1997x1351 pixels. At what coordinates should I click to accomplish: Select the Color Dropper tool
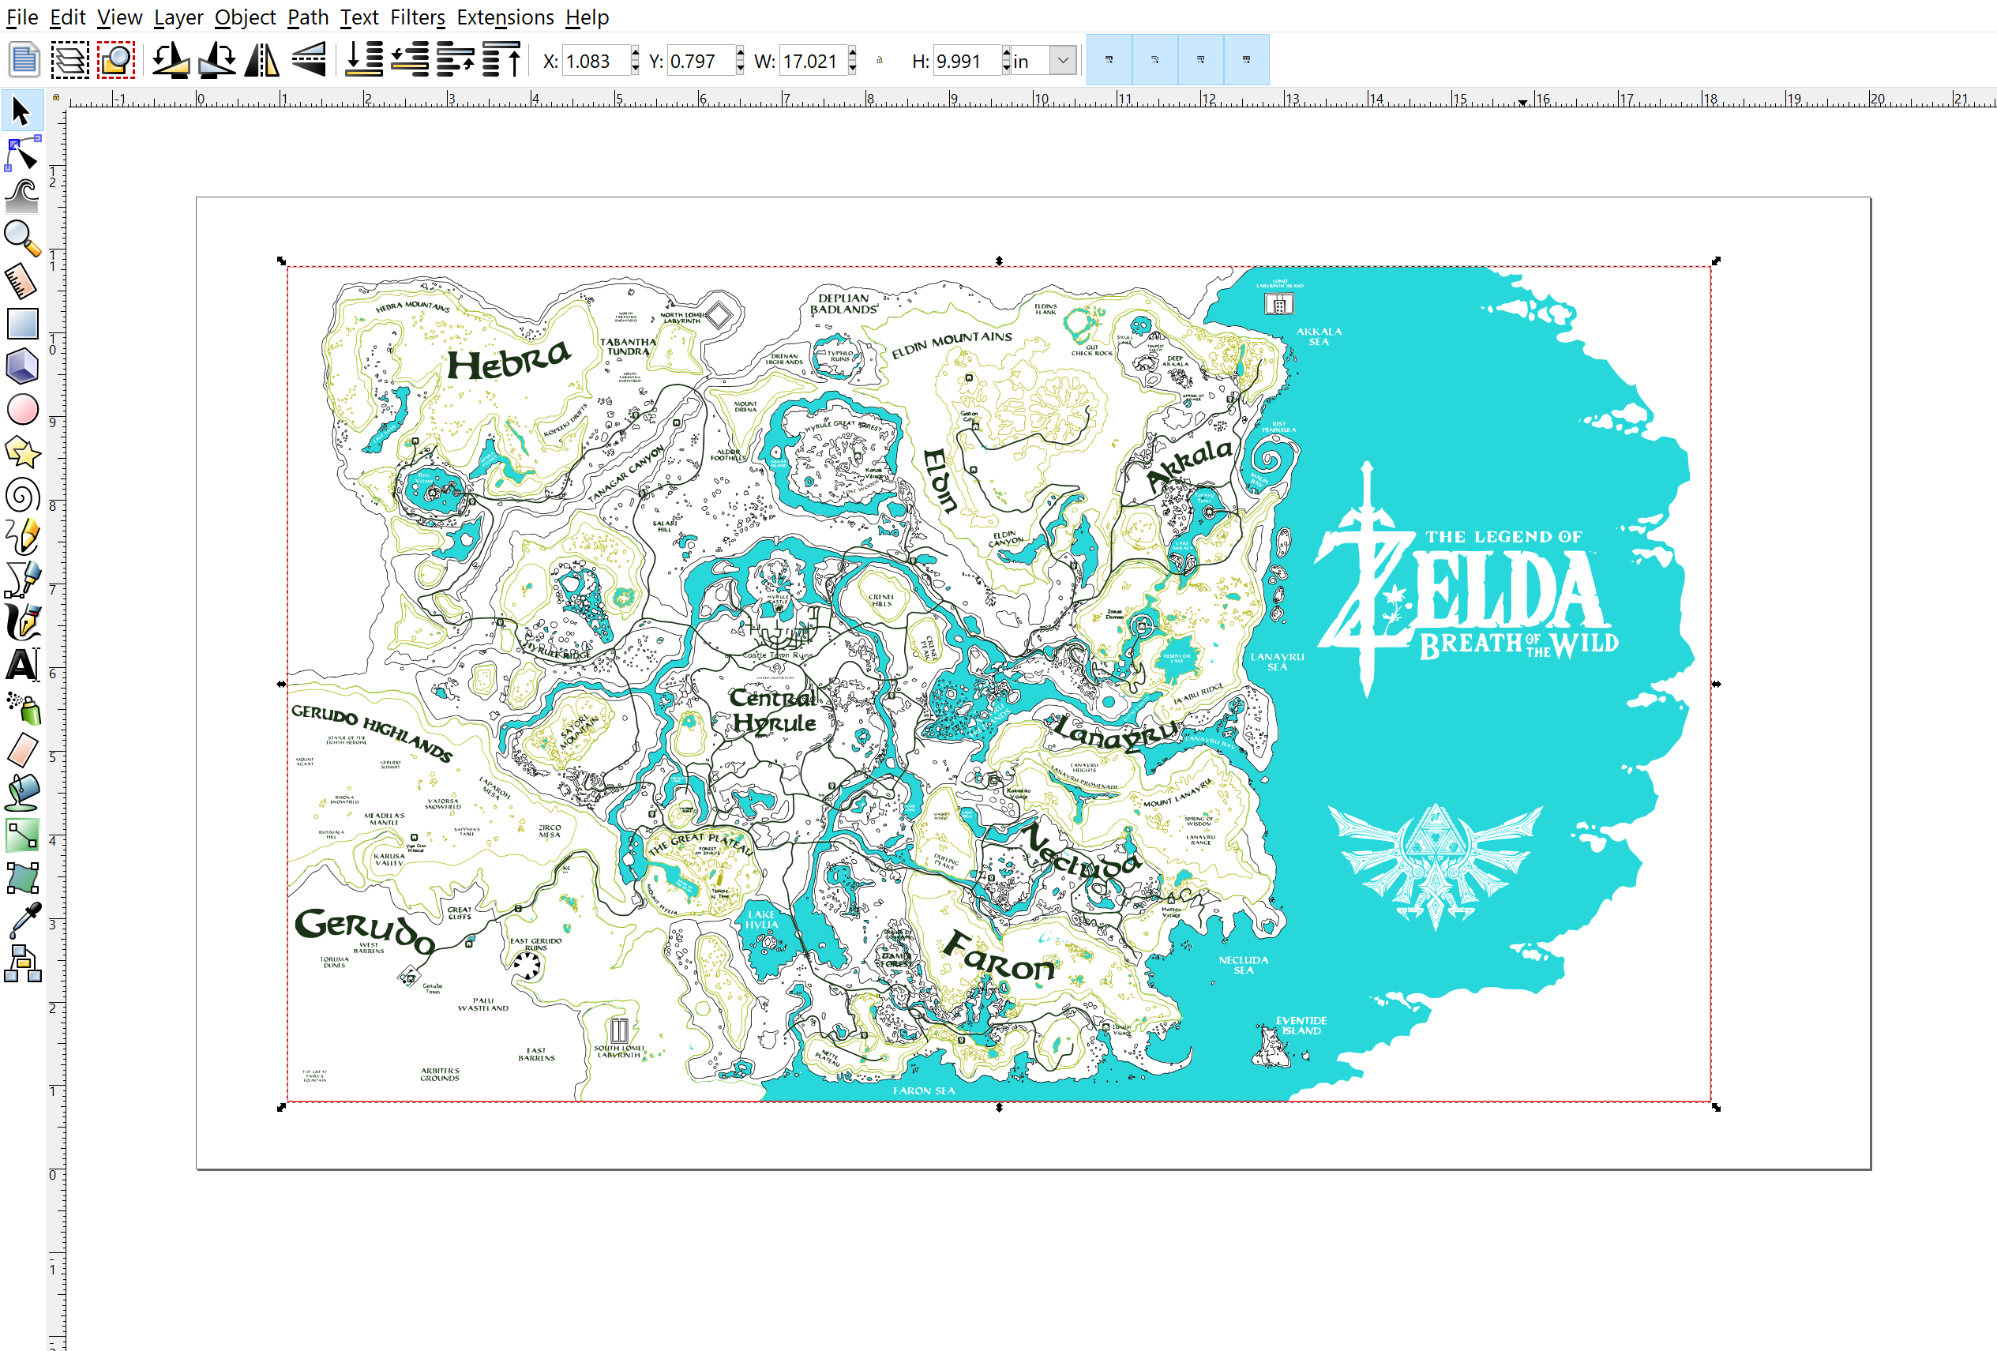tap(22, 921)
